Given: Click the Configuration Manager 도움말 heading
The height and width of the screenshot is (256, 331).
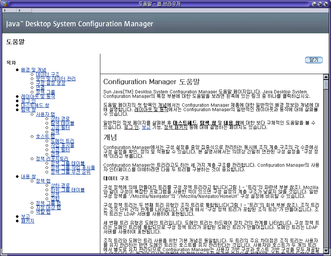Looking at the screenshot, I should [x=151, y=82].
